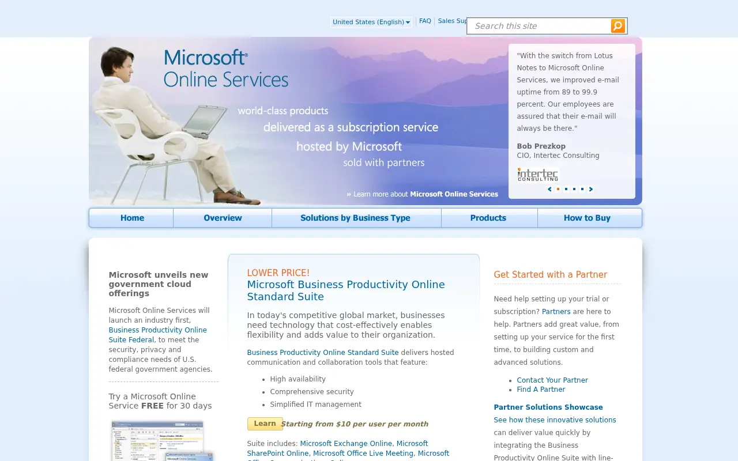
Task: Open the Microsoft Exchange Online link
Action: tap(346, 444)
